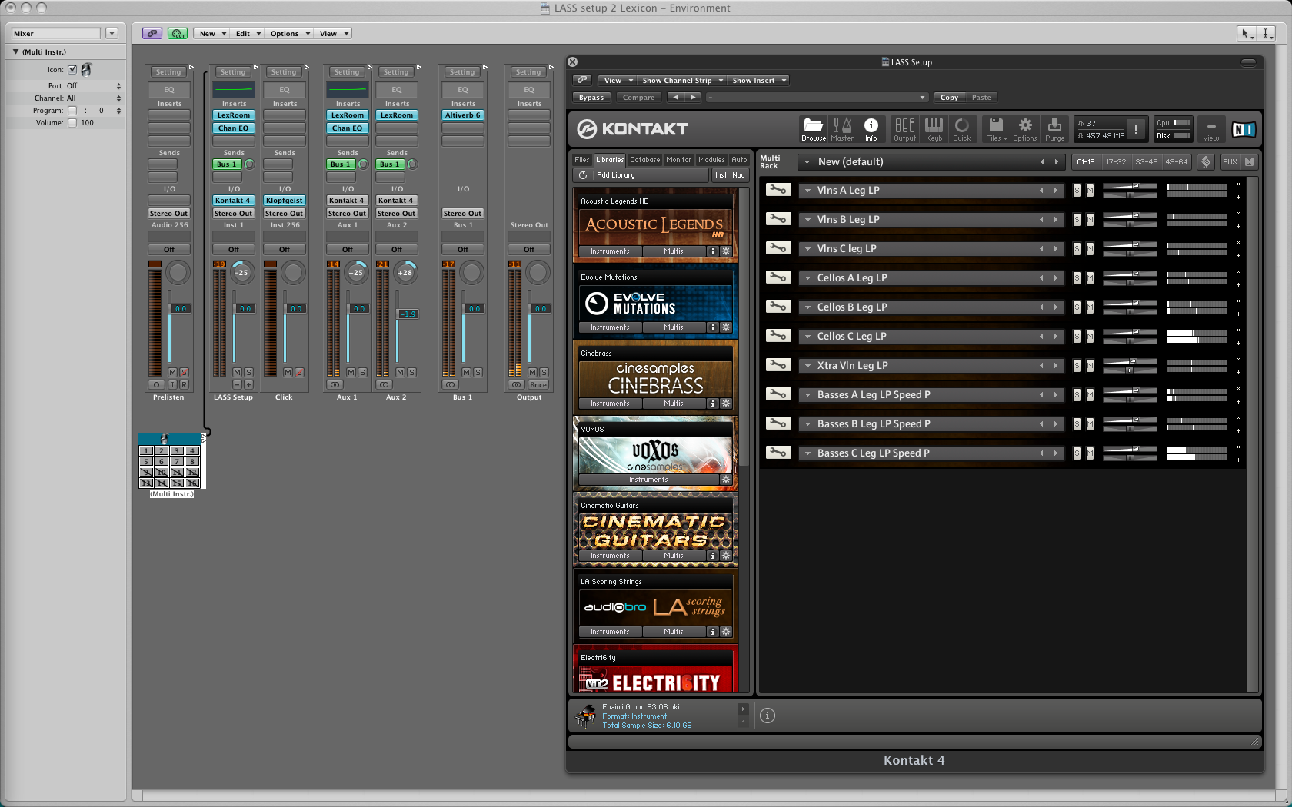The width and height of the screenshot is (1292, 807).
Task: Open wrench editor for Cellos B Leg LP
Action: coord(778,307)
